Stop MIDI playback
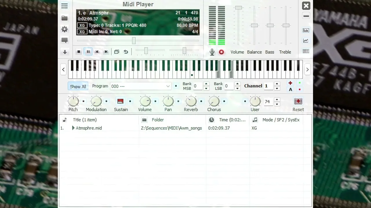Image resolution: width=371 pixels, height=208 pixels. tap(79, 52)
